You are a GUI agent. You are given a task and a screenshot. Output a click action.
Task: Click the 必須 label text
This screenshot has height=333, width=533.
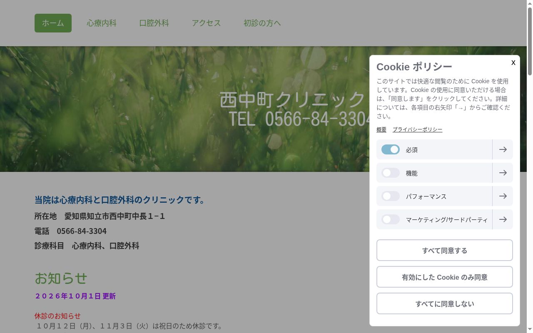412,150
